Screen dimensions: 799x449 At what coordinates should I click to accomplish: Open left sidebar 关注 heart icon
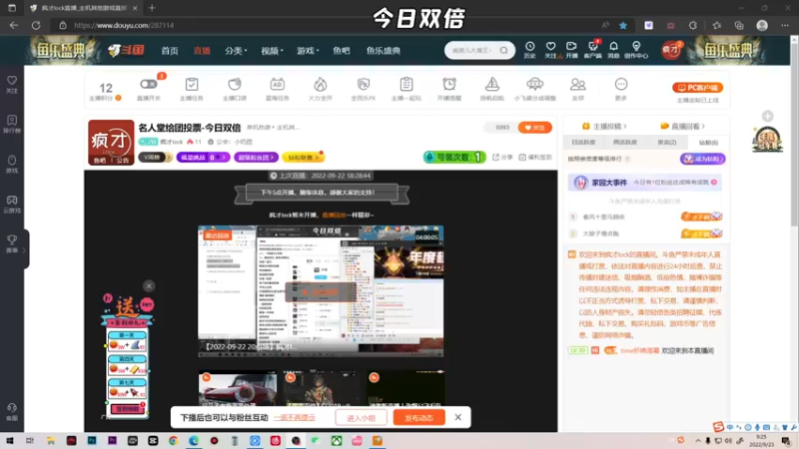pyautogui.click(x=12, y=84)
